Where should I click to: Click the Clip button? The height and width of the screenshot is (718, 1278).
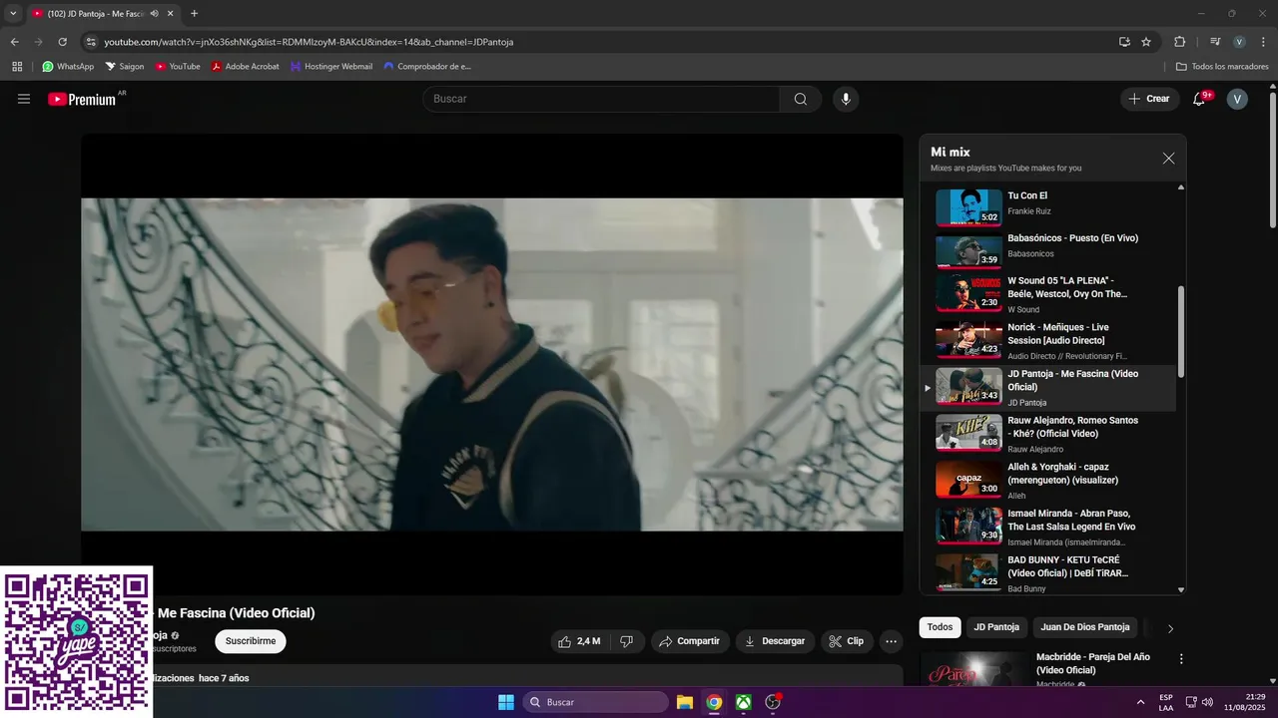pos(847,641)
